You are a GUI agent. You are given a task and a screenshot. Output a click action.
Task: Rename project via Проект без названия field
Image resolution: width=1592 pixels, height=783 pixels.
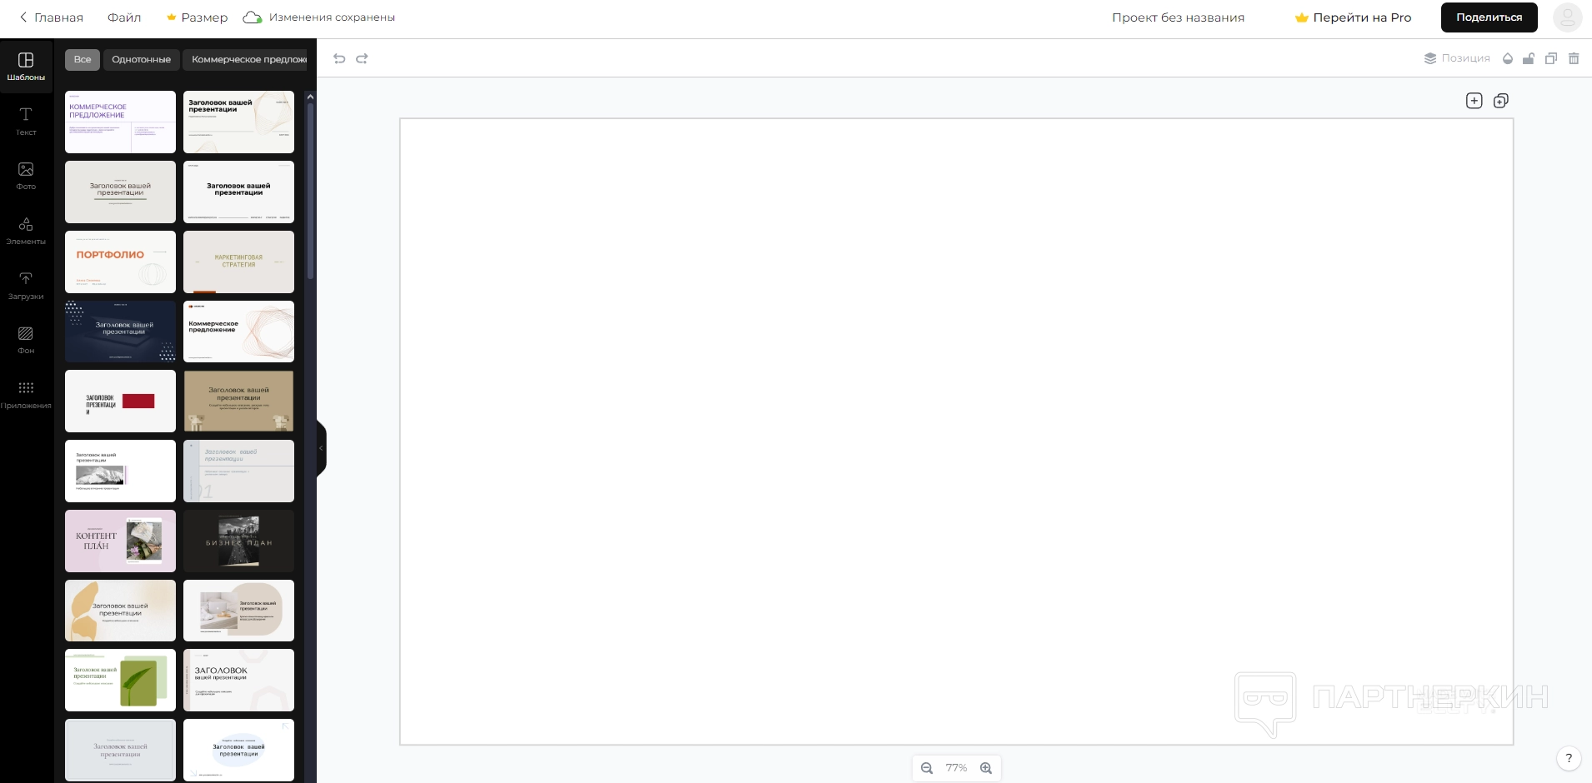pos(1178,17)
